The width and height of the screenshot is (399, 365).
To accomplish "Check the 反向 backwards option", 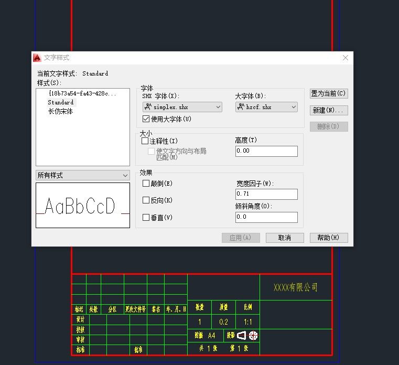I will coord(146,200).
